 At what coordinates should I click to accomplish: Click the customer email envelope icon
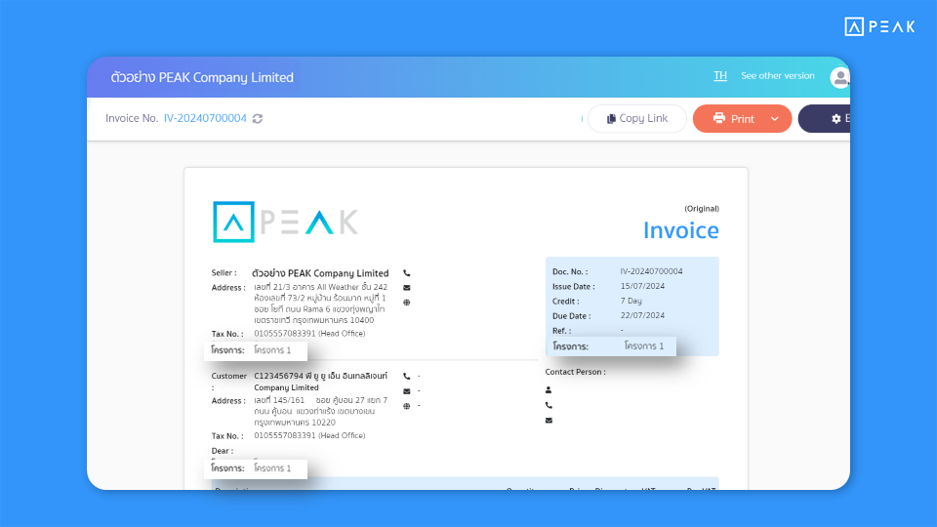pyautogui.click(x=406, y=391)
